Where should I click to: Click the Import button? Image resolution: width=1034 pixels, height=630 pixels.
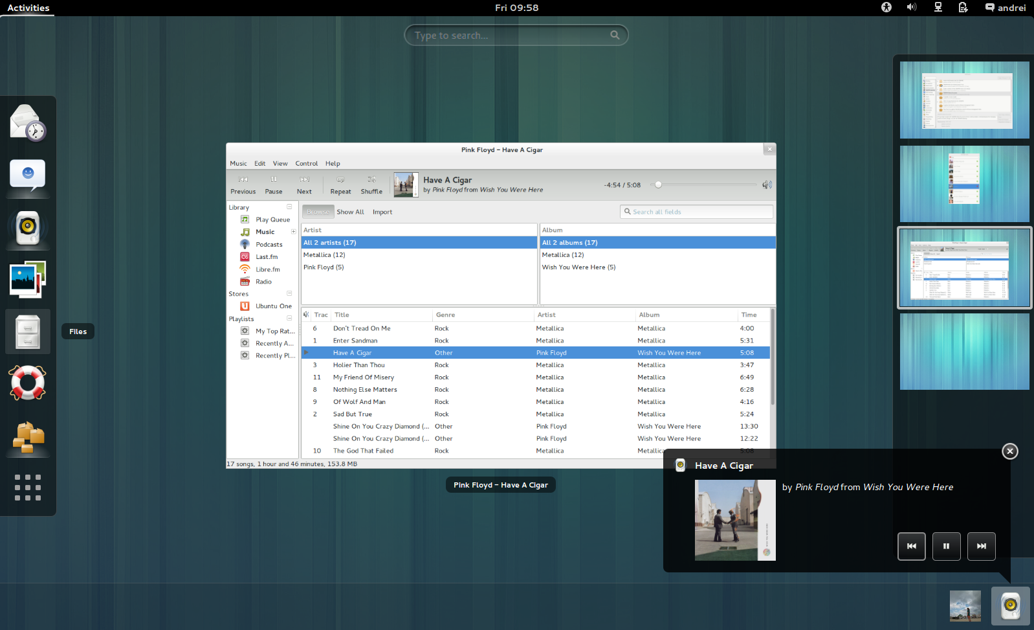point(382,212)
